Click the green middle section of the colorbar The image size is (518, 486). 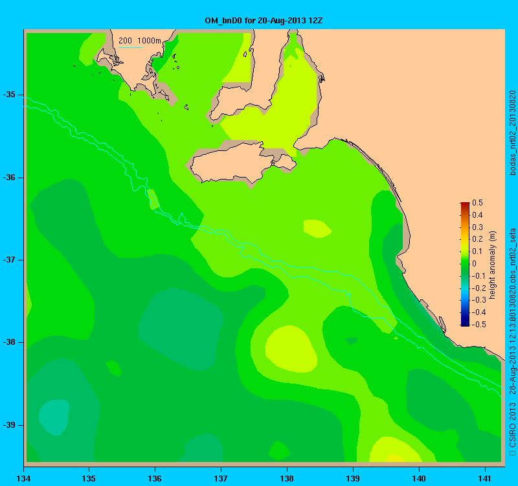pos(465,264)
